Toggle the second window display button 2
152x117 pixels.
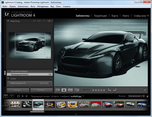12,96
